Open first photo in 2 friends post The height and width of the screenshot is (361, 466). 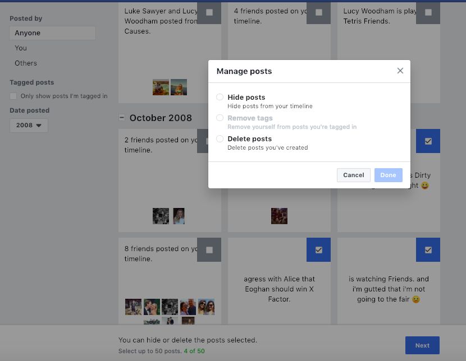(x=161, y=216)
